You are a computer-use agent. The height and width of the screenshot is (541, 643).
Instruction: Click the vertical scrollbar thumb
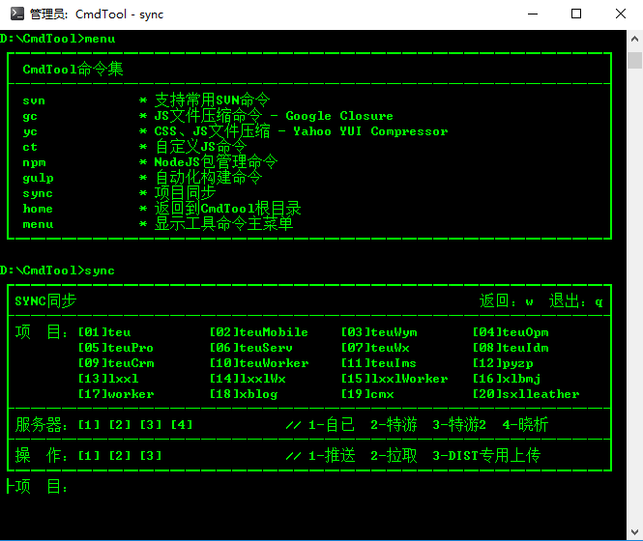[x=634, y=61]
